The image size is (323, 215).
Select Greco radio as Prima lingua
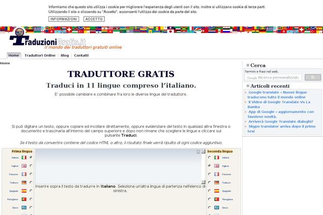(x=31, y=207)
